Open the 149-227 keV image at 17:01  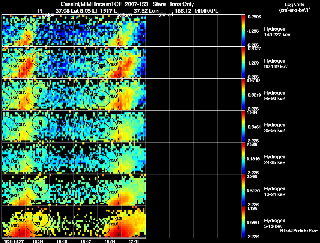134,30
